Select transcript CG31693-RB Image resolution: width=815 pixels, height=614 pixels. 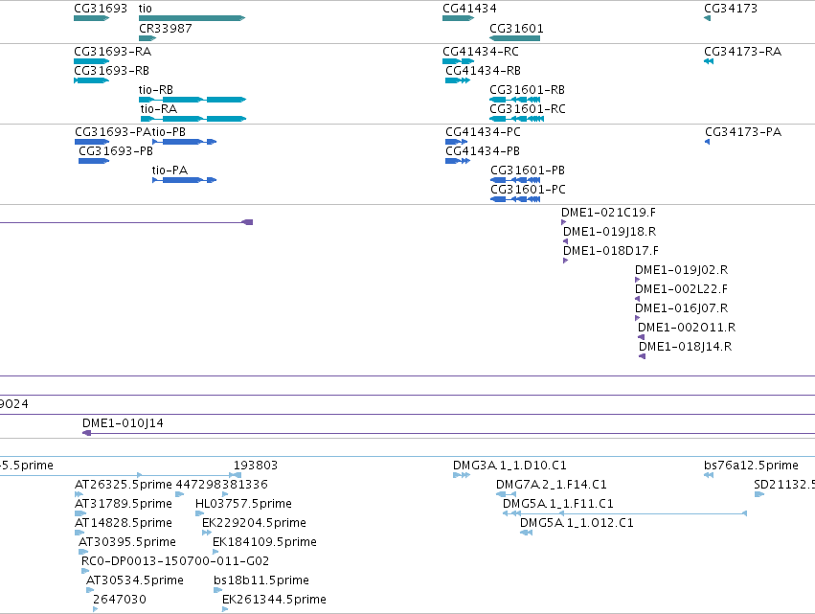tap(111, 71)
